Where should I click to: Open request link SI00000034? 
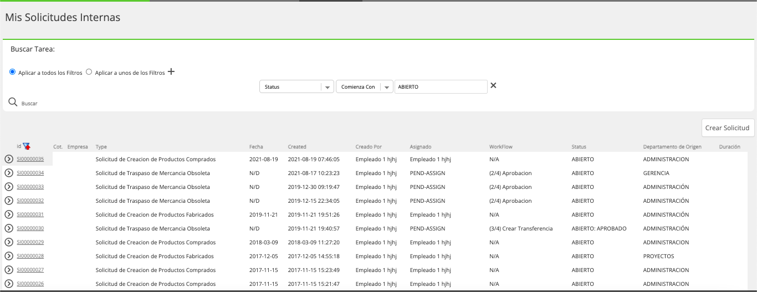[x=30, y=173]
